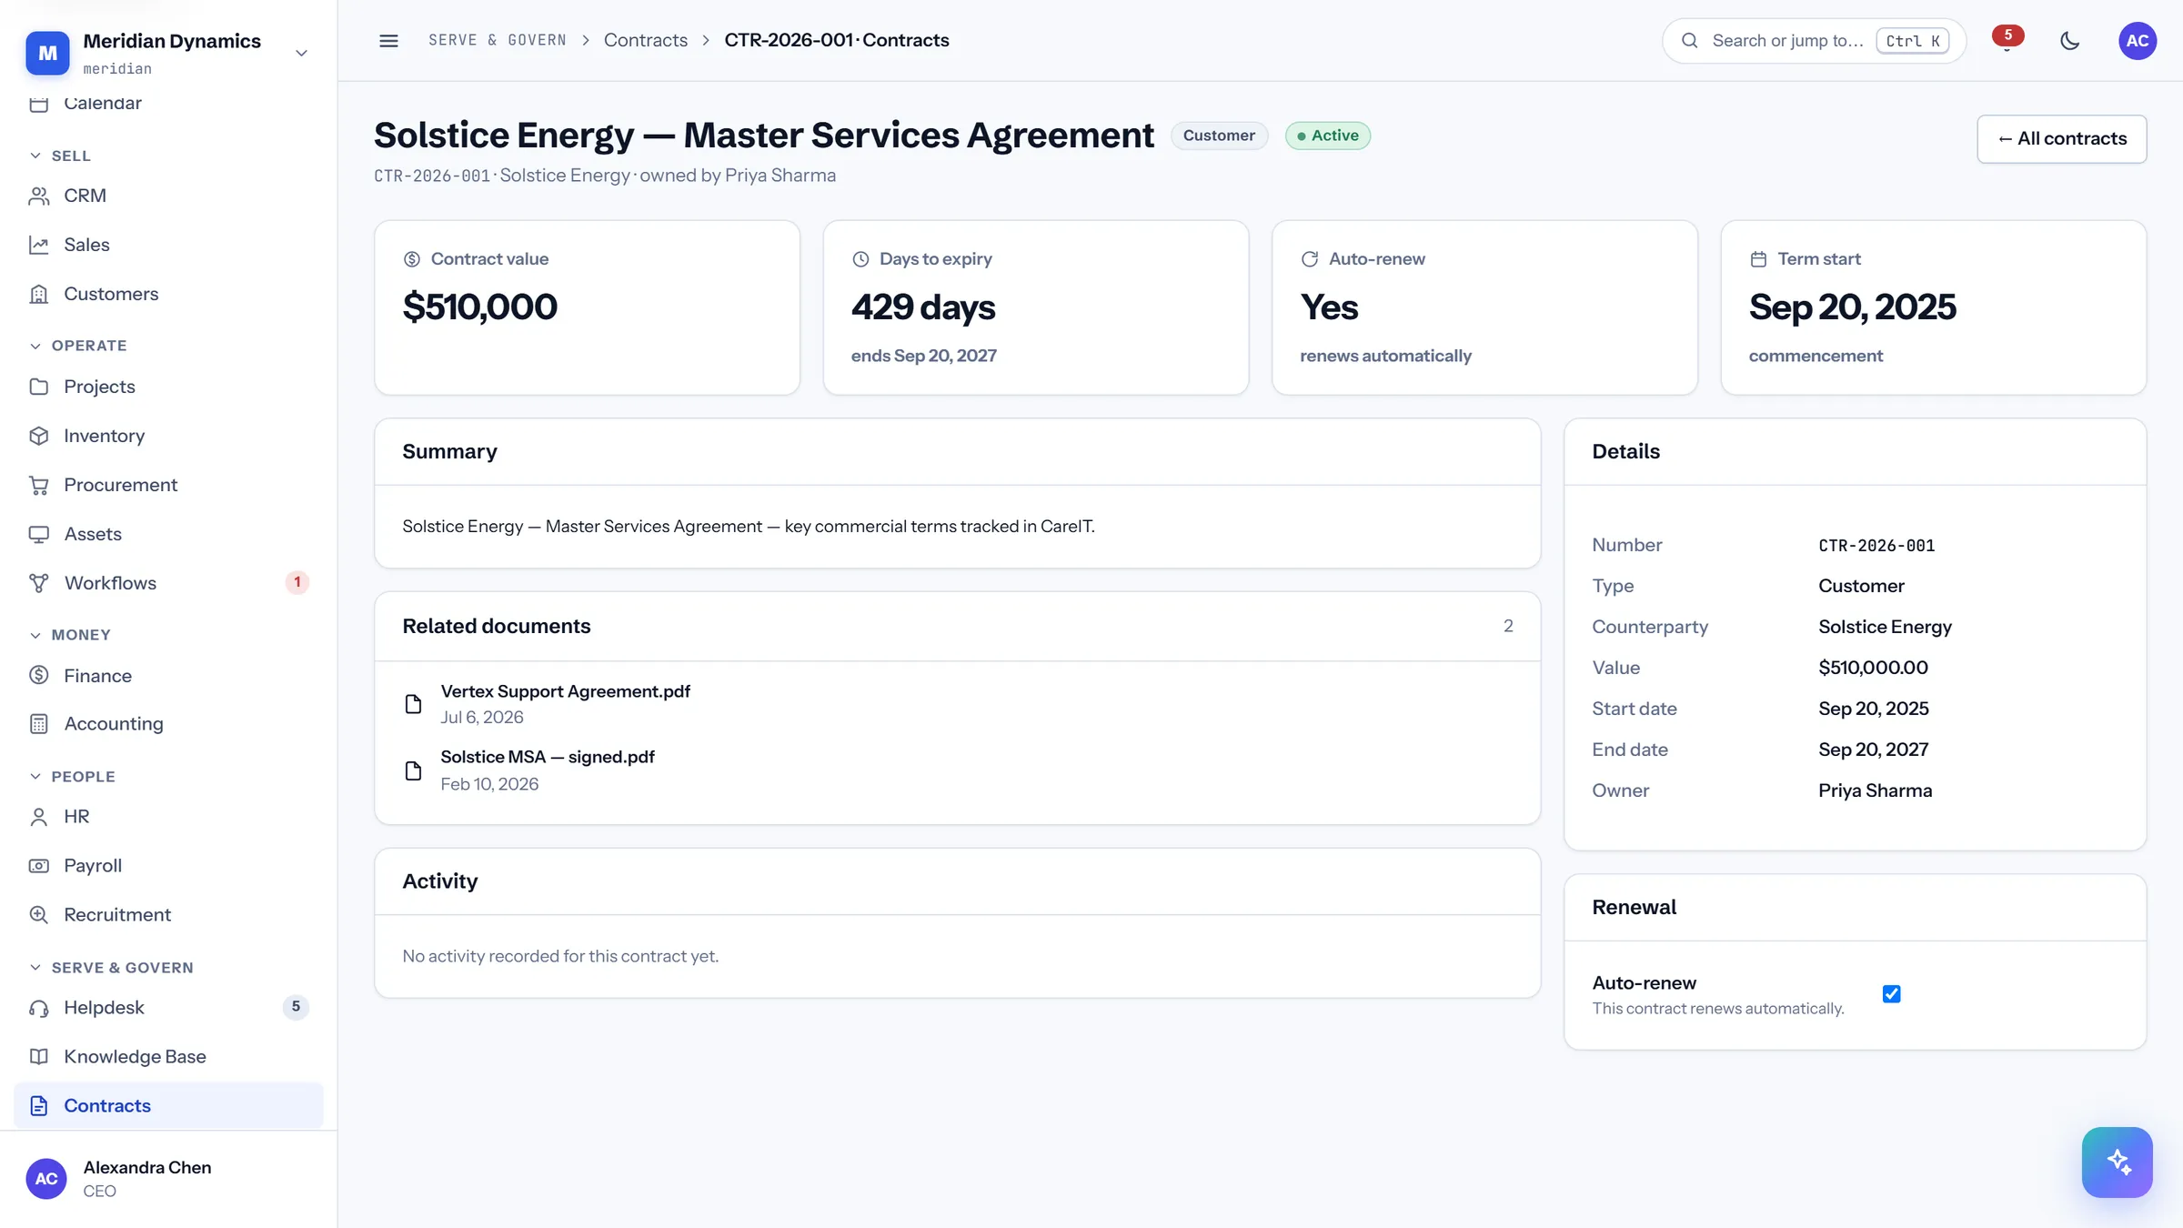Expand the Meridian Dynamics workspace switcher
The width and height of the screenshot is (2183, 1228).
coord(301,53)
